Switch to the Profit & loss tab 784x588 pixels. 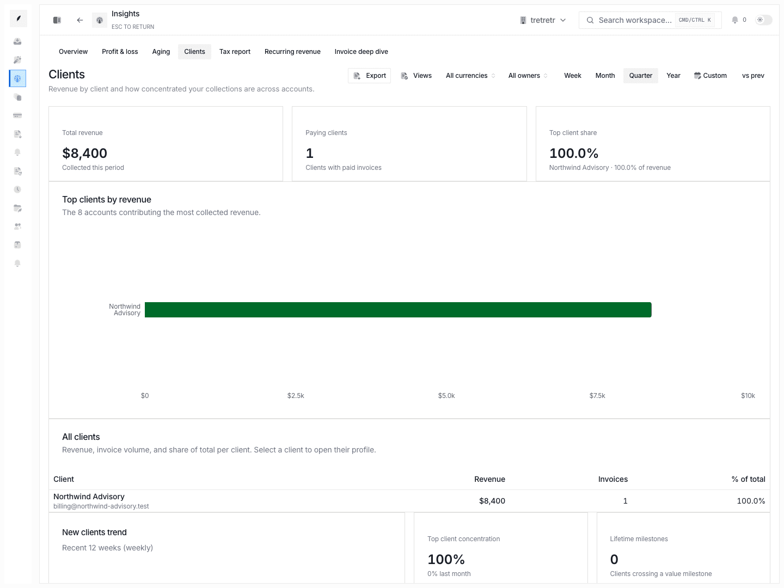(x=120, y=52)
